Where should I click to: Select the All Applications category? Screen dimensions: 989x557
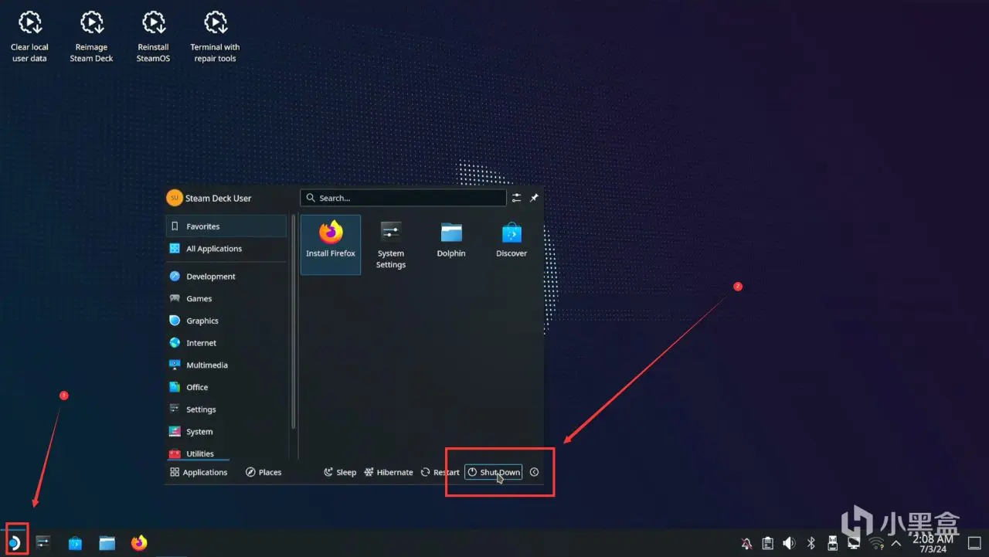pyautogui.click(x=226, y=249)
